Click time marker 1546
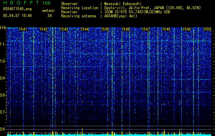 [125, 29]
